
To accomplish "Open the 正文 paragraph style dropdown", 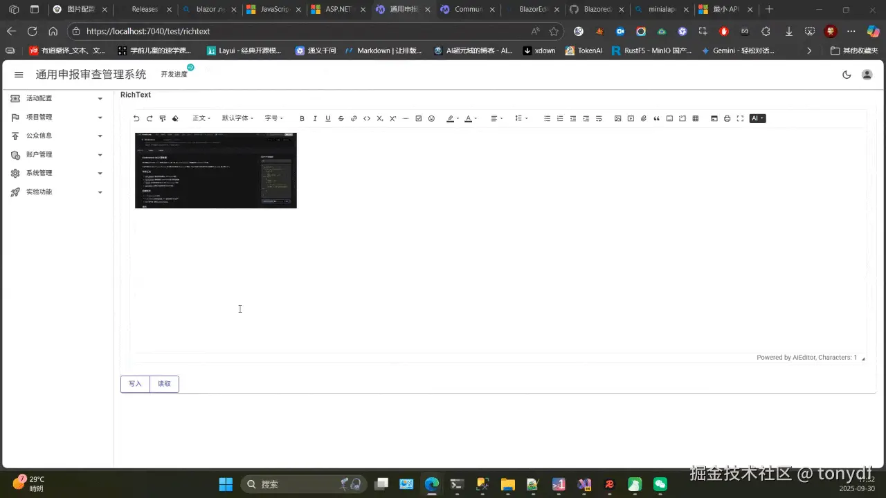I will (201, 118).
